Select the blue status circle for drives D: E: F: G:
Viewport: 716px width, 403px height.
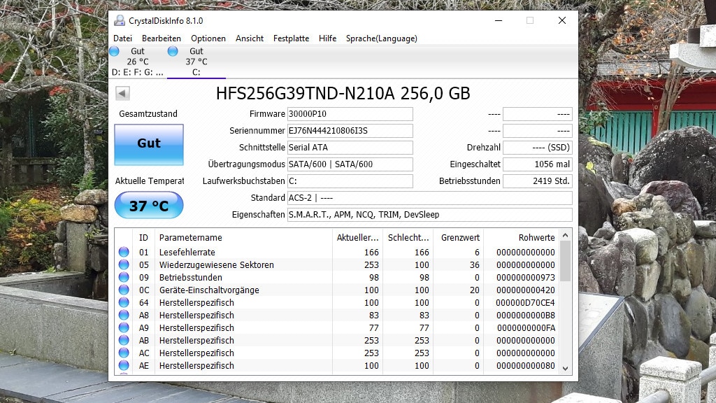click(114, 51)
